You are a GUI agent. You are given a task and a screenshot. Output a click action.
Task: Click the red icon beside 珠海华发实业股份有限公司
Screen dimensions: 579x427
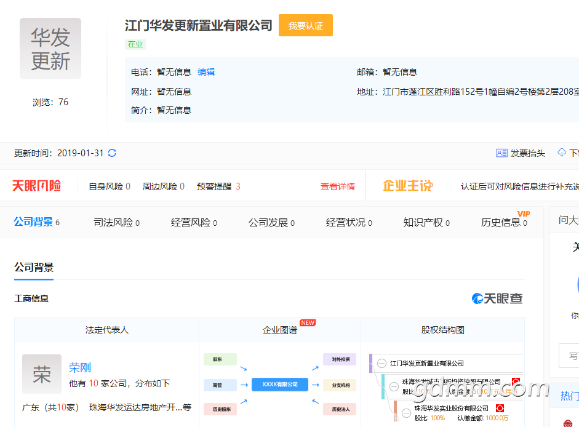click(x=500, y=408)
